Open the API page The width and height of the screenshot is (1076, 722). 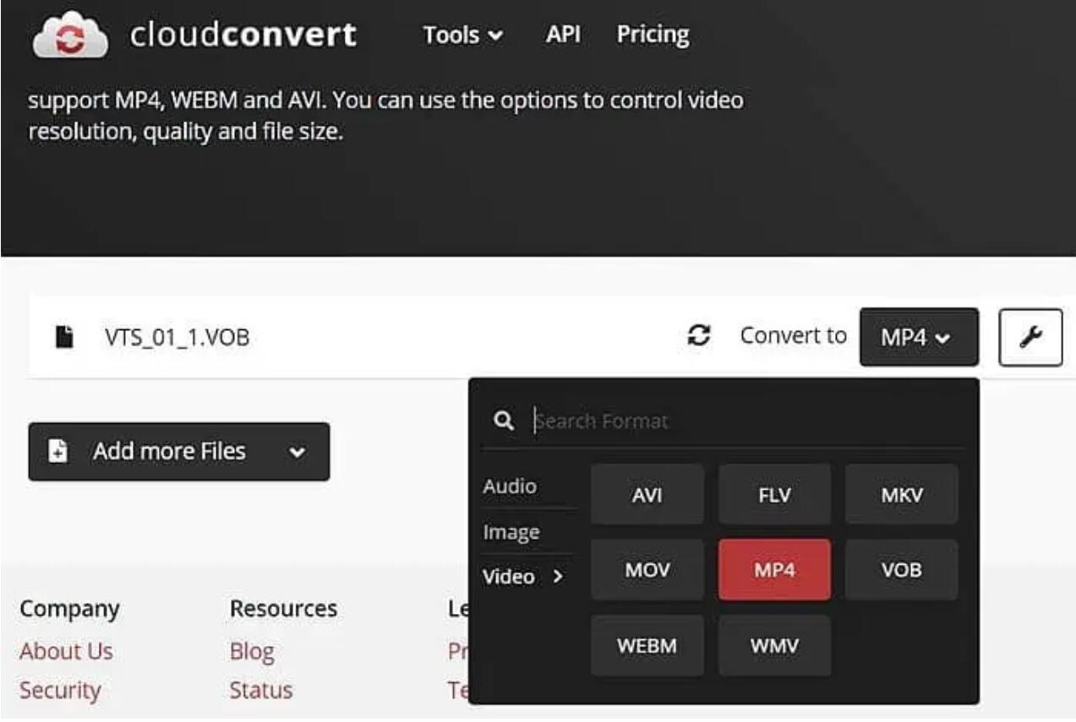562,35
